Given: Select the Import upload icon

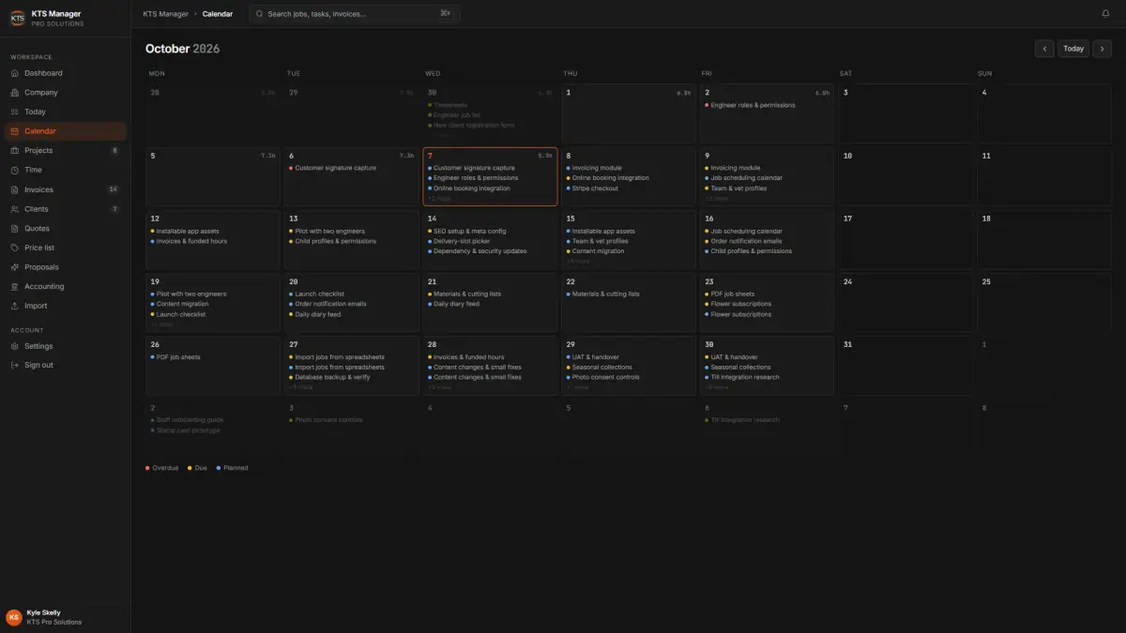Looking at the screenshot, I should point(15,306).
